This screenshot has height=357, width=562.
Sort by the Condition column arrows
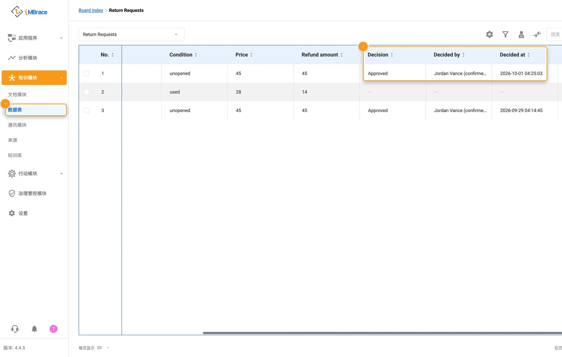(196, 55)
